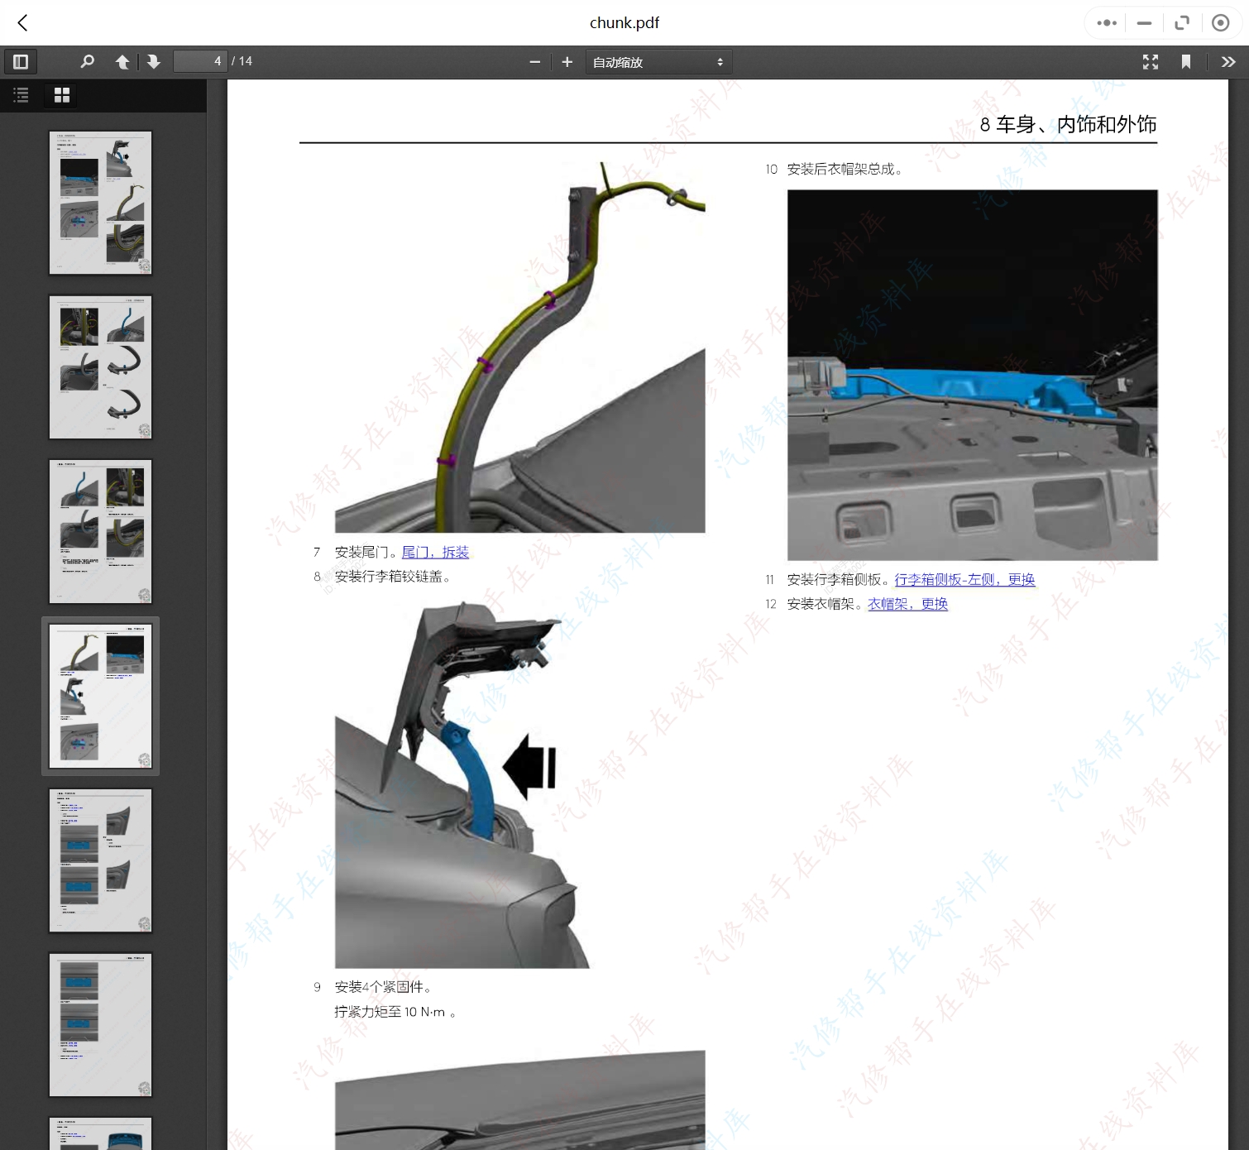The width and height of the screenshot is (1249, 1150).
Task: Select the first page thumbnail
Action: pyautogui.click(x=100, y=203)
